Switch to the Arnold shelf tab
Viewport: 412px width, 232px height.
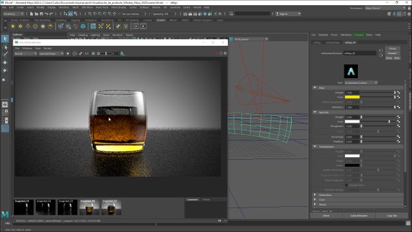[160, 20]
